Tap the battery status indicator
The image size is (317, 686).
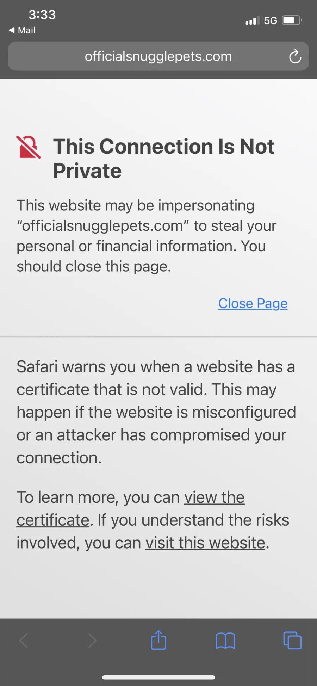coord(292,20)
